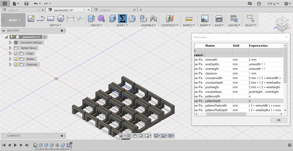Screen dimensions: 293x151
Task: Select the construction line tool
Action: coord(80,18)
